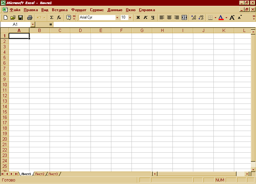Click the Undo arrow icon

pos(39,18)
